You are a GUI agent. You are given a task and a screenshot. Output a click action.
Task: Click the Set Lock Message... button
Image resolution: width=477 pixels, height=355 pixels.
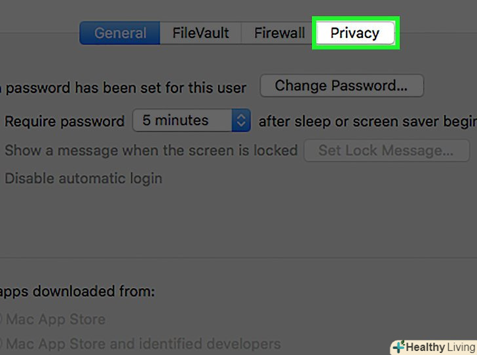click(385, 150)
